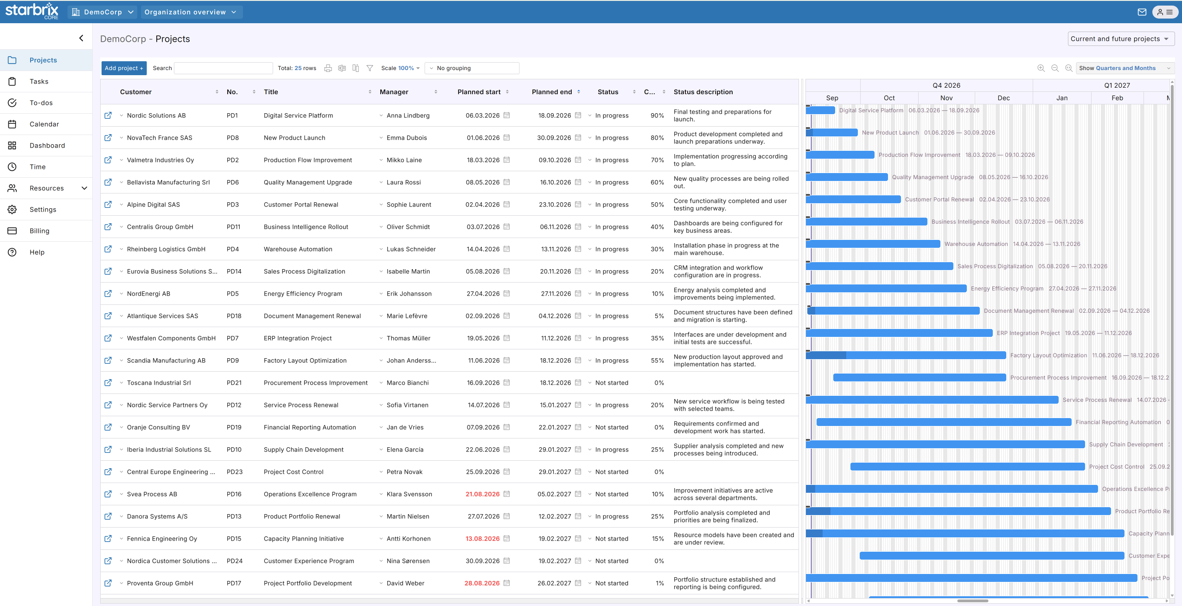Open the No grouping dropdown
Screen dimensions: 1182x606
click(x=472, y=68)
